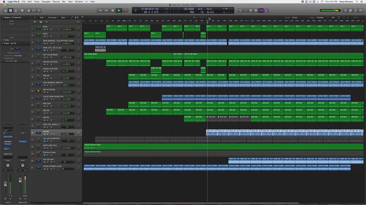This screenshot has height=205, width=366.
Task: Click the Channel EQ plugin slot
Action: pos(8,137)
